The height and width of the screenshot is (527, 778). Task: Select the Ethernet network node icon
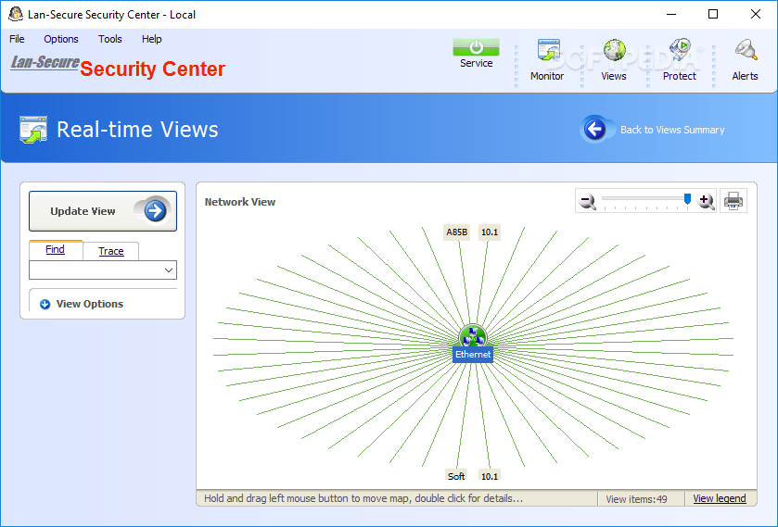pyautogui.click(x=473, y=335)
